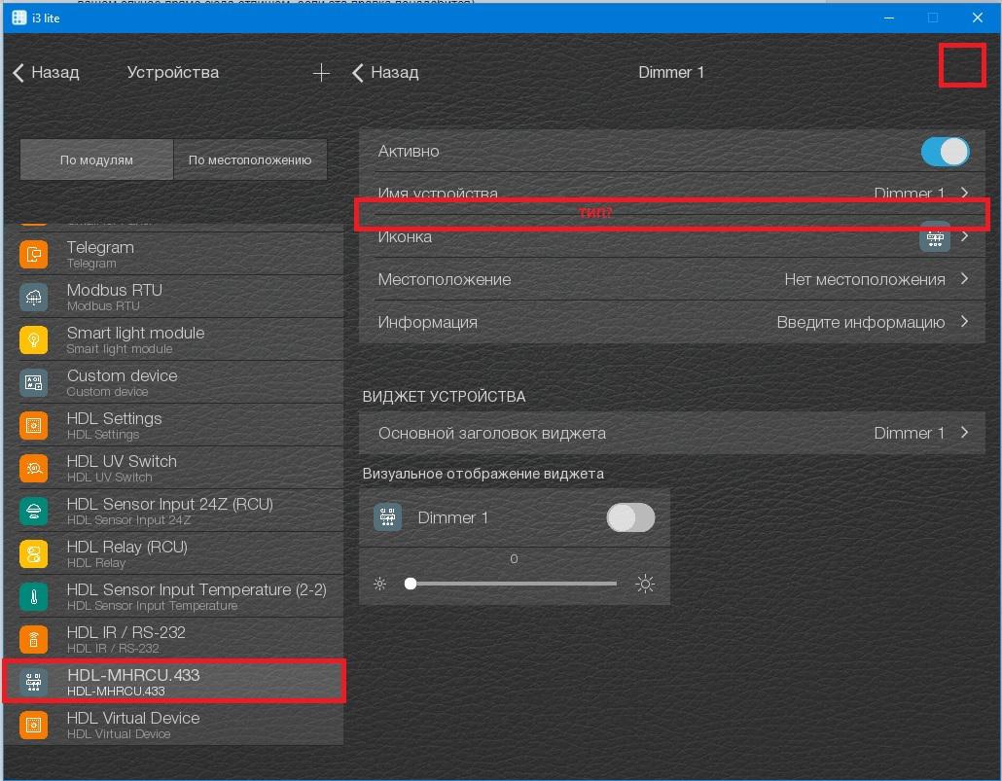Toggle the Активно switch off
The height and width of the screenshot is (781, 1002).
946,152
